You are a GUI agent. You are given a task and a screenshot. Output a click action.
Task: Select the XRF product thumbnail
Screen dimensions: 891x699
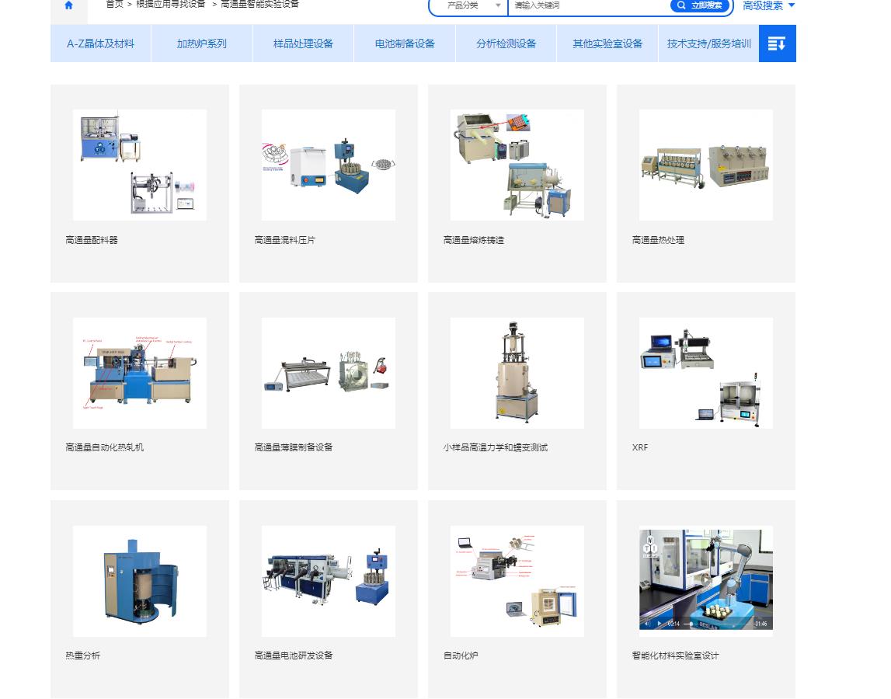[x=705, y=373]
